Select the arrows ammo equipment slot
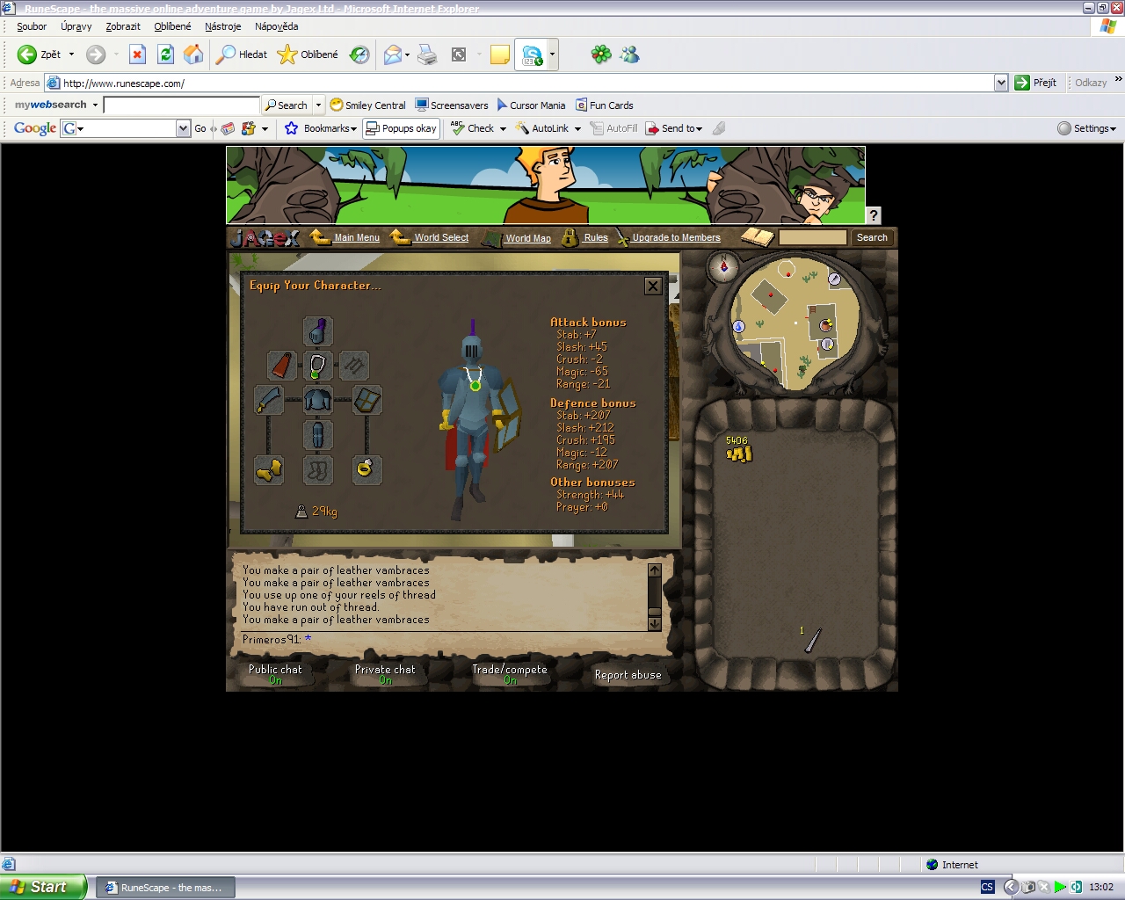This screenshot has width=1125, height=900. [x=354, y=365]
